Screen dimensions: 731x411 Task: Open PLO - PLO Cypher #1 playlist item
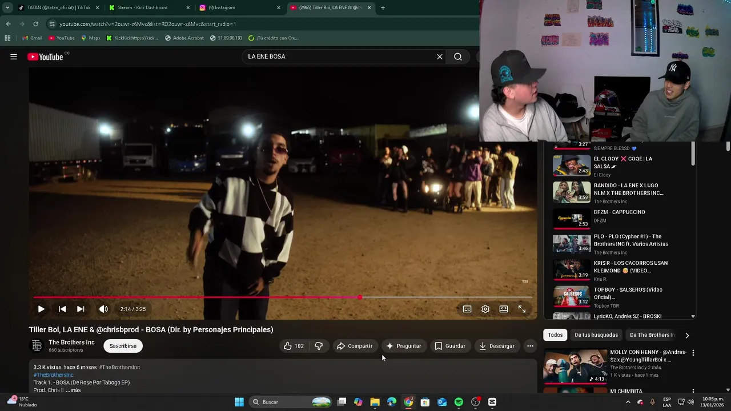pyautogui.click(x=620, y=244)
